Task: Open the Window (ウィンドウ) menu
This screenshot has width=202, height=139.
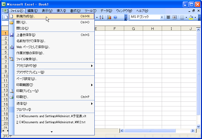Action: click(x=124, y=11)
